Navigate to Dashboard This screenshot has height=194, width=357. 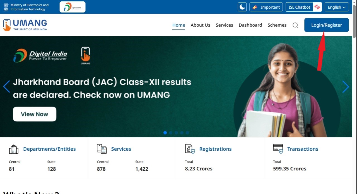coord(250,25)
